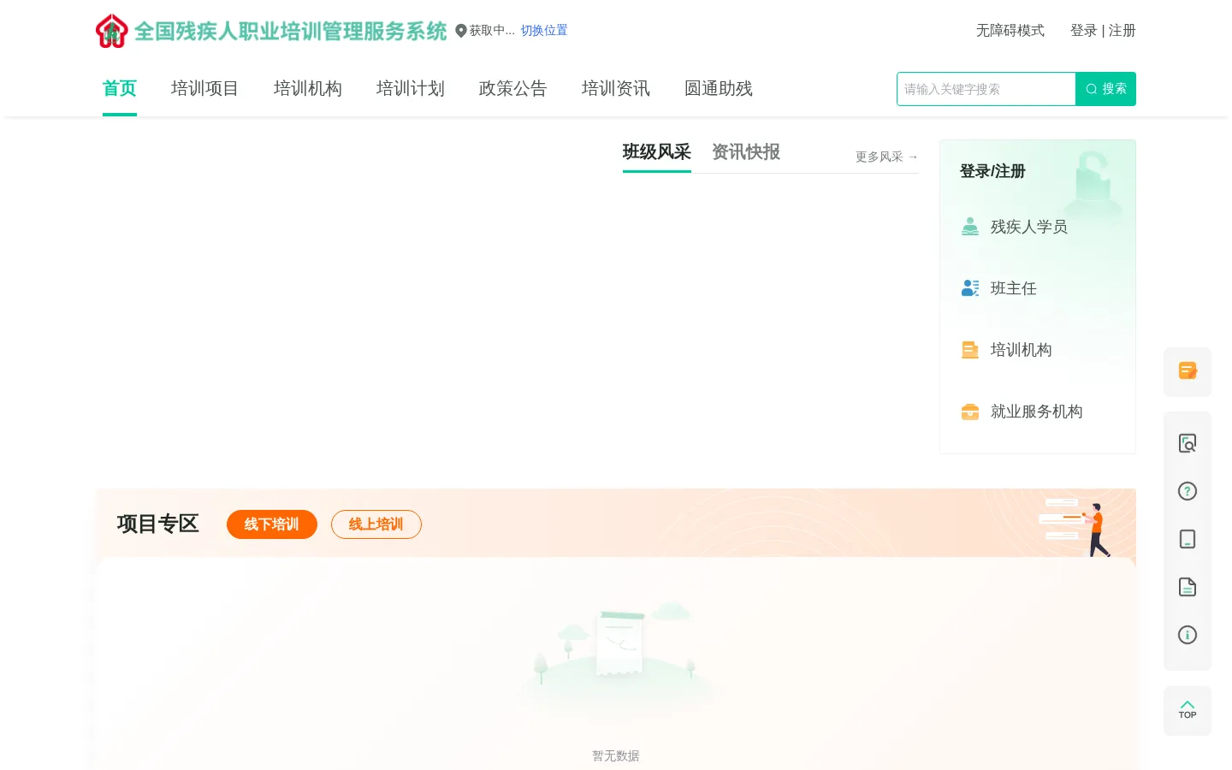Open the document search icon in sidebar
This screenshot has height=770, width=1232.
tap(1188, 443)
